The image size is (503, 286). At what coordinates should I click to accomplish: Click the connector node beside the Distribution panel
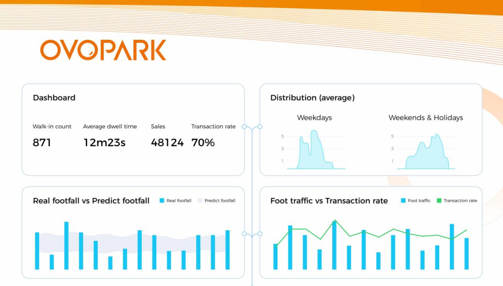[x=260, y=127]
